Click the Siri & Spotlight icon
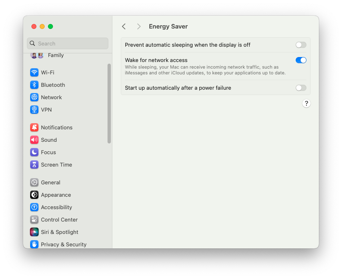This screenshot has height=279, width=342. coord(34,232)
